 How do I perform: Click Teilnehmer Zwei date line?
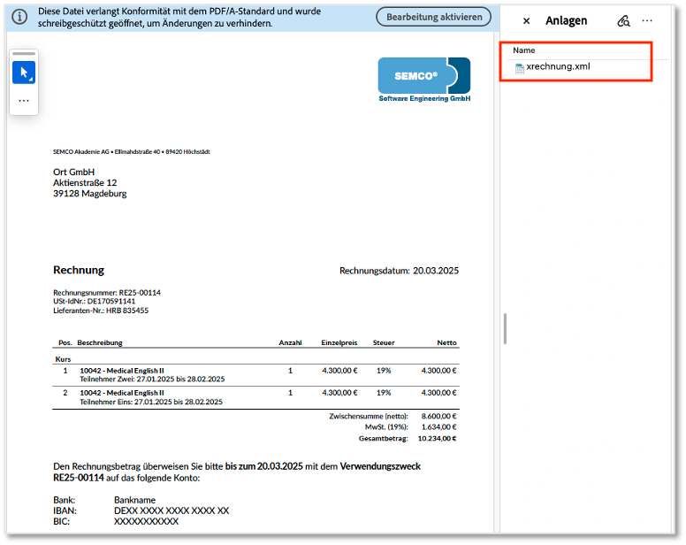tap(152, 379)
